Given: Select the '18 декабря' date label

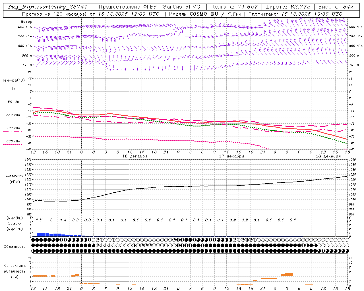Looking at the screenshot, I should 328,156.
